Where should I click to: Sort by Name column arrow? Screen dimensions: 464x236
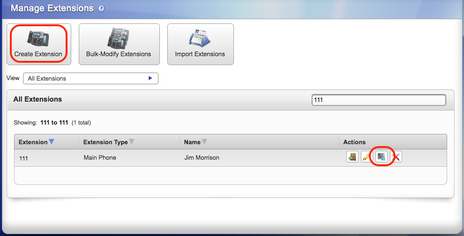(204, 142)
